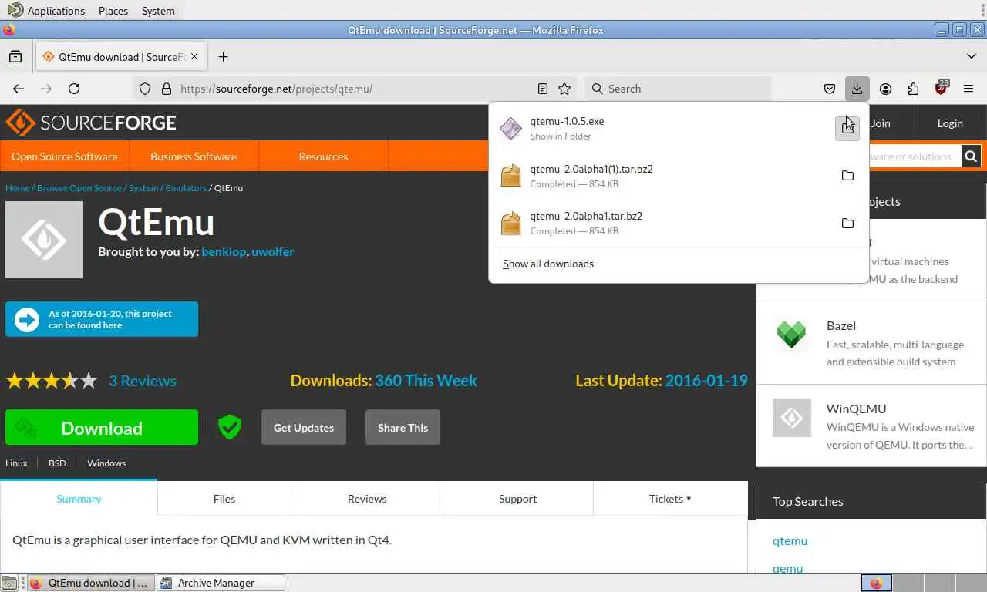Open the System menu
The image size is (987, 592).
point(158,11)
